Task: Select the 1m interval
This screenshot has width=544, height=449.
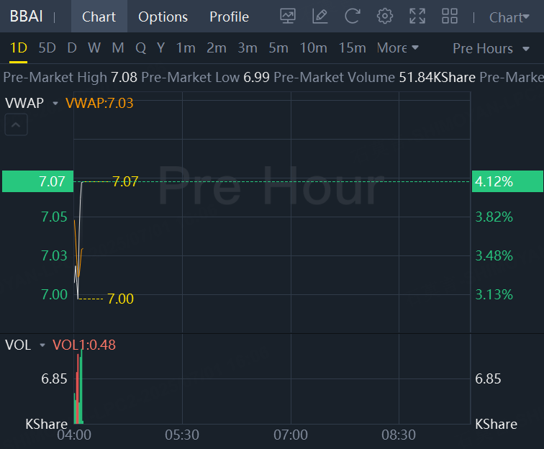Action: (x=186, y=48)
